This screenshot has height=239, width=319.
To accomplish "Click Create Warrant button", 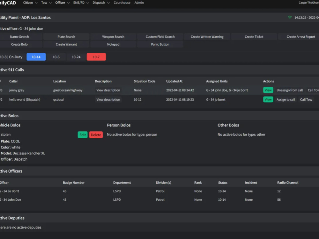I will click(66, 44).
